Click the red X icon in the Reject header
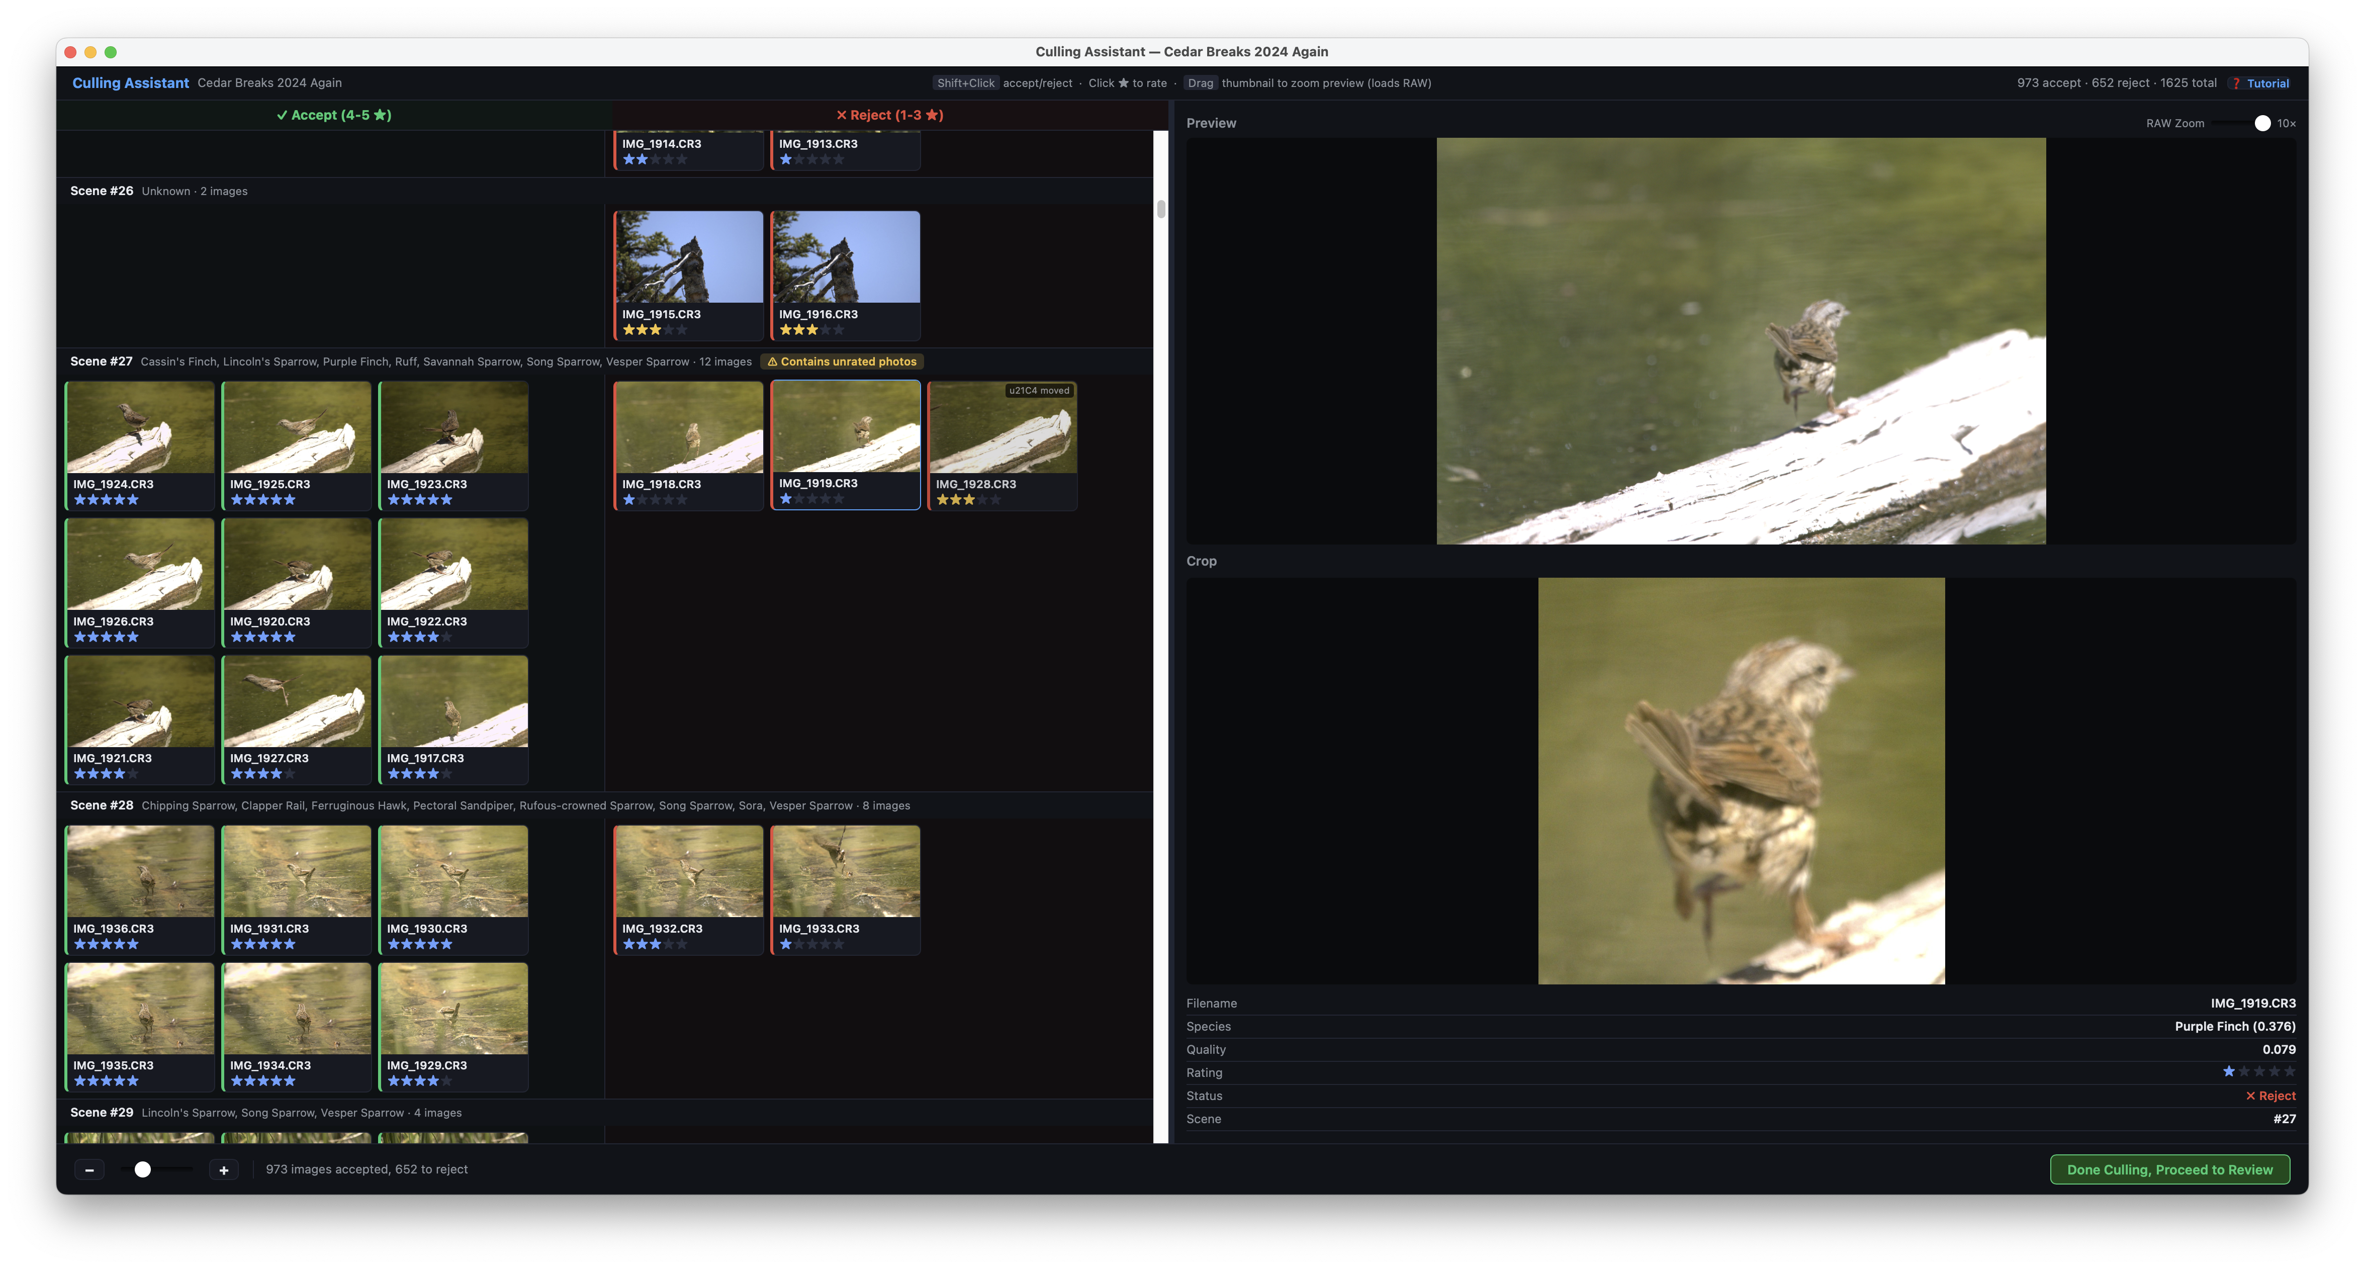Screen dimensions: 2365x1269 [842, 114]
